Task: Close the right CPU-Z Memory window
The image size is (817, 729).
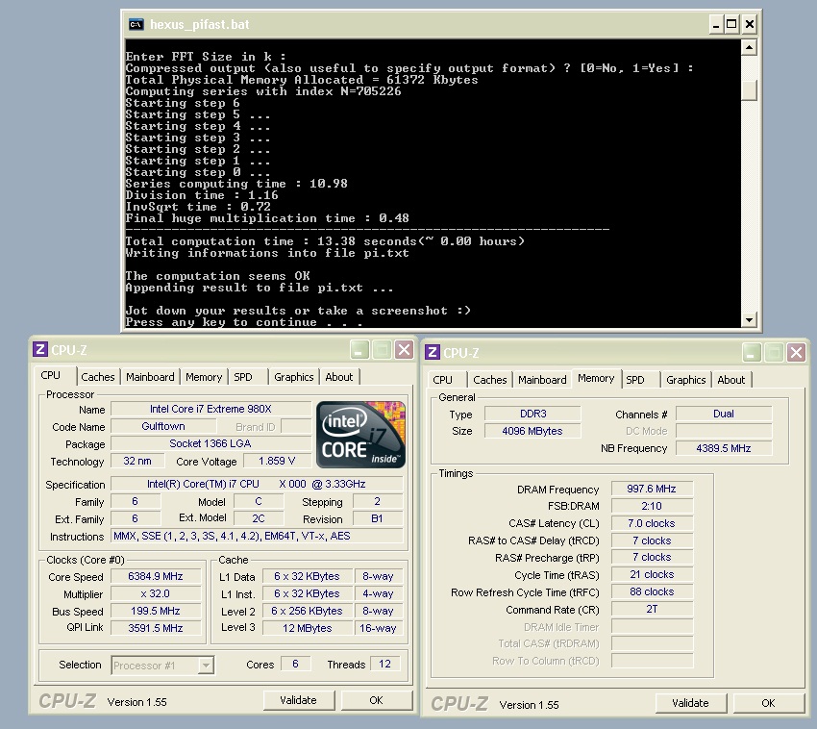Action: pos(796,353)
